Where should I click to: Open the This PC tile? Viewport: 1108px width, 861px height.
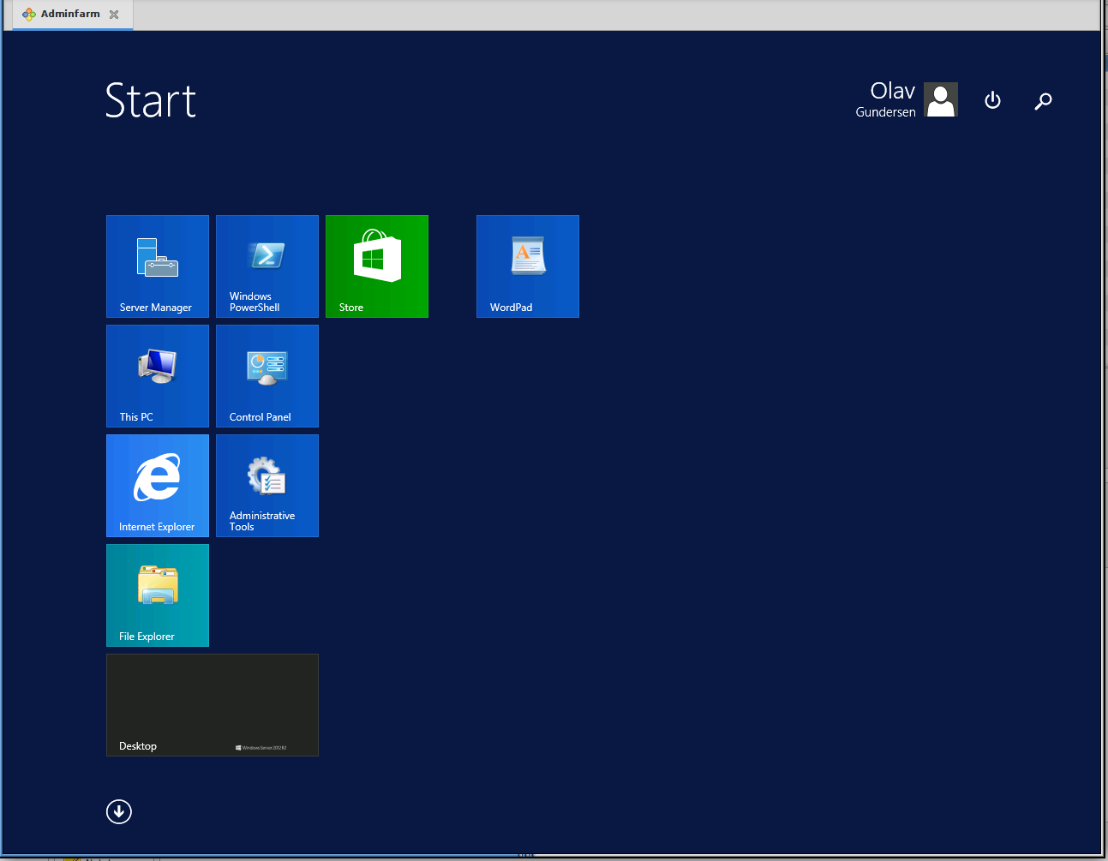coord(158,376)
